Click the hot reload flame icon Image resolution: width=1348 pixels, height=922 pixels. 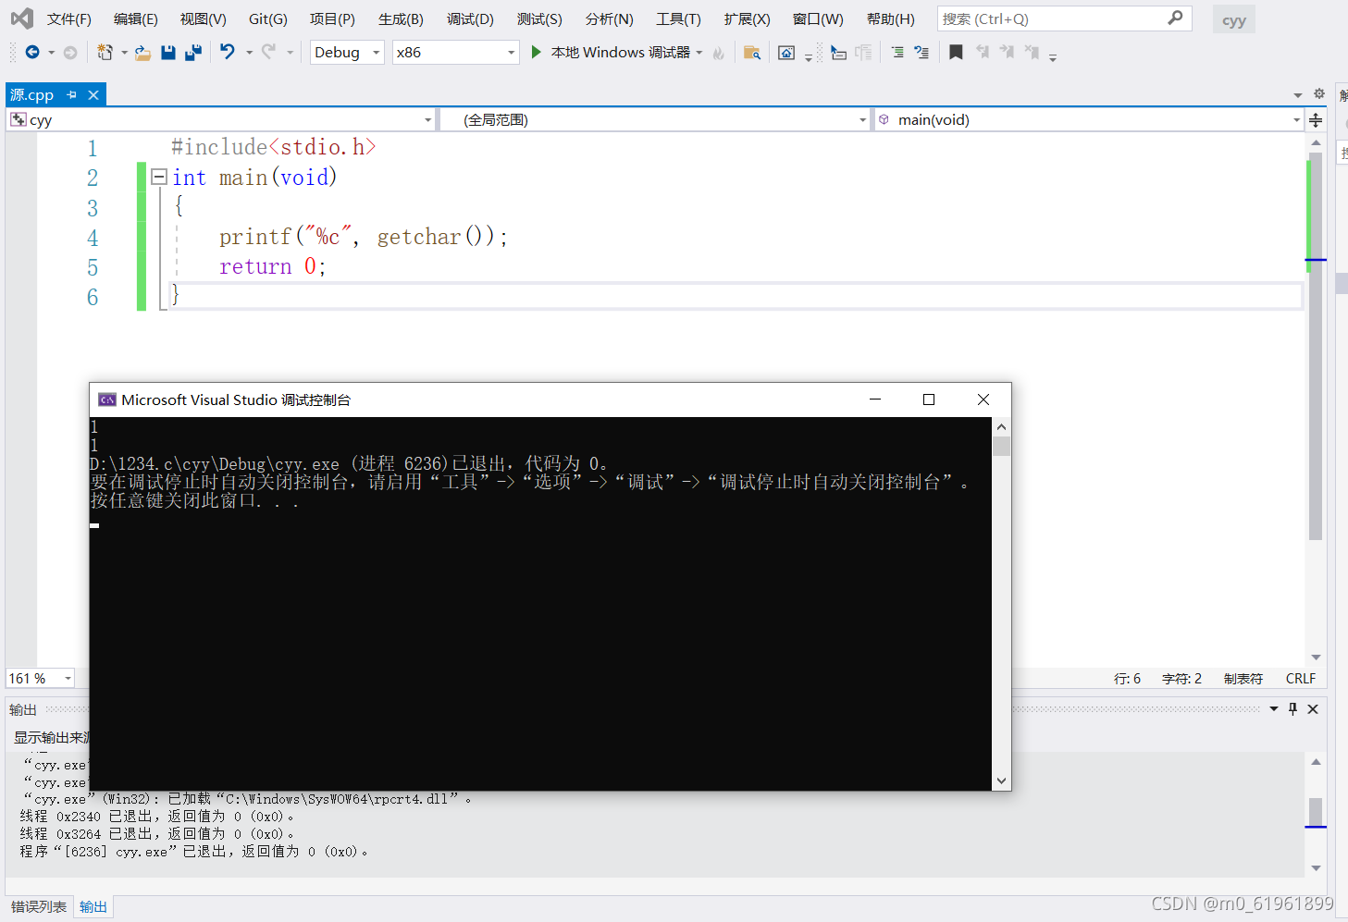coord(718,53)
